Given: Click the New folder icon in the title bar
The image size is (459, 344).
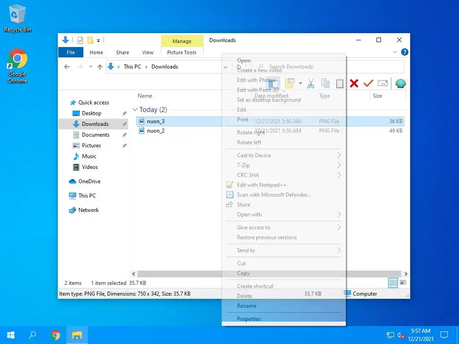Looking at the screenshot, I should 90,40.
